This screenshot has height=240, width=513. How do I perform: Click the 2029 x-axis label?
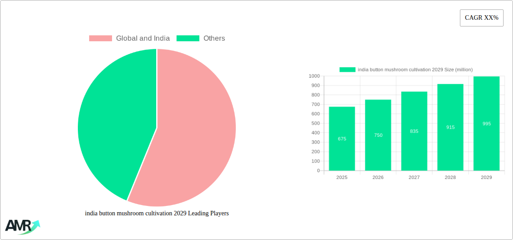(486, 178)
